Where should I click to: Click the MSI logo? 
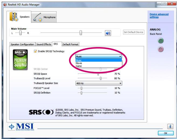(x=21, y=127)
